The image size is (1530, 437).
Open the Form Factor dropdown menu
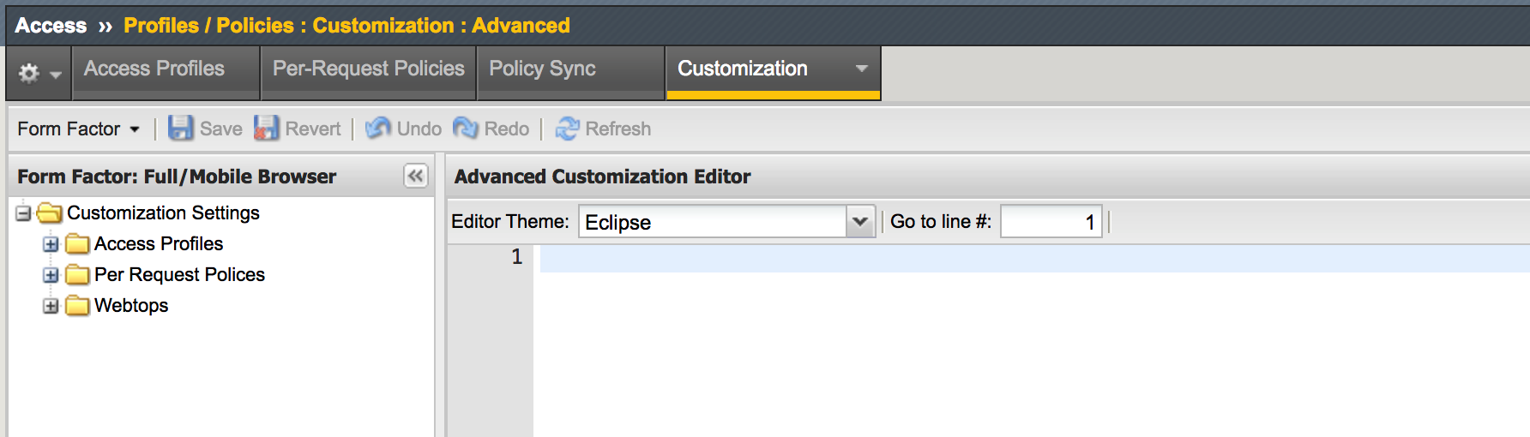[78, 129]
